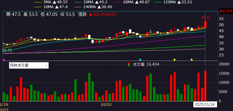Click the 32.75 low price label
The image size is (233, 111).
(x=7, y=50)
